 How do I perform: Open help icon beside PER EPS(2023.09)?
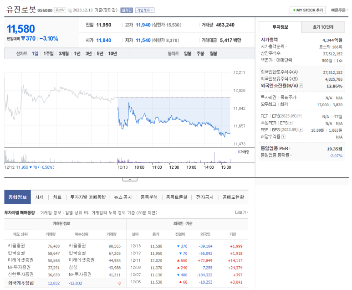[300, 116]
